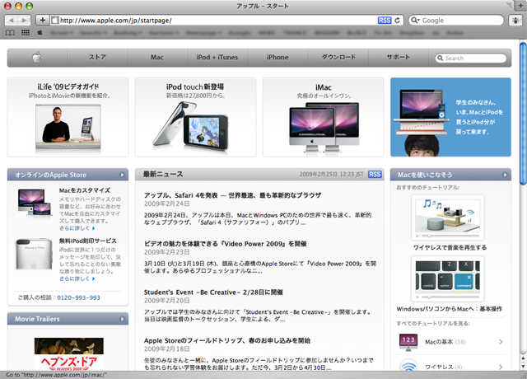Click the vertical scrollbar thumb
This screenshot has width=527, height=379.
click(x=523, y=113)
